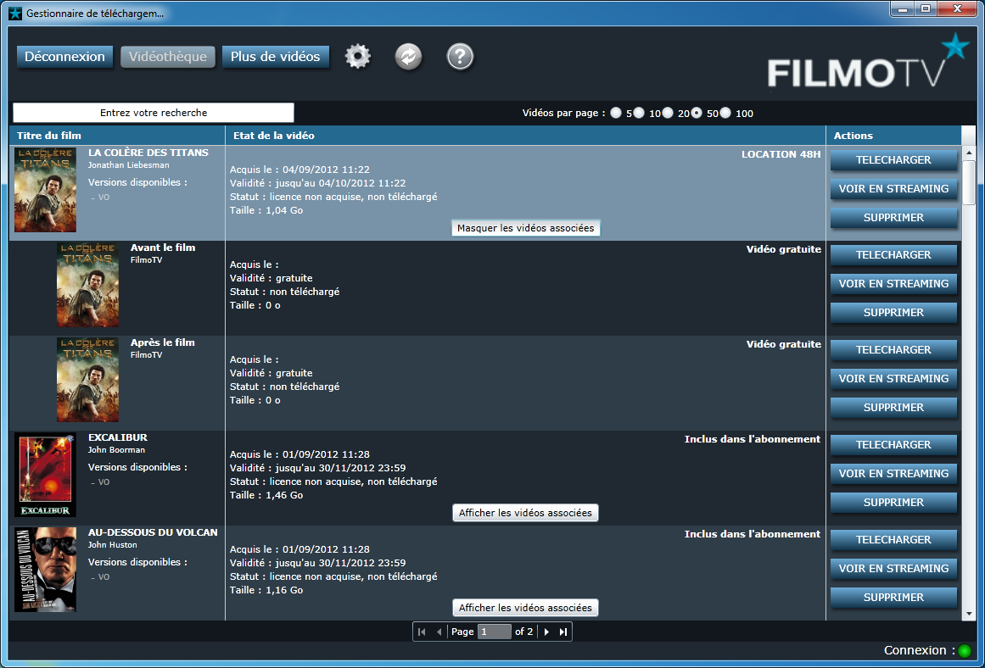
Task: Open help via the question mark icon
Action: (x=460, y=57)
